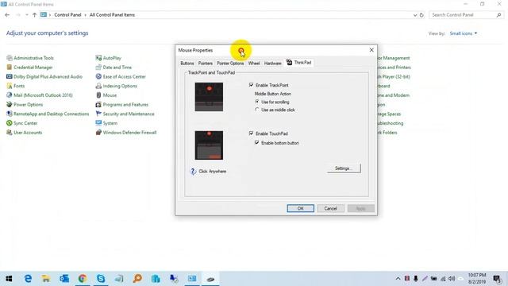Open File Explorer from the taskbar

(x=46, y=279)
